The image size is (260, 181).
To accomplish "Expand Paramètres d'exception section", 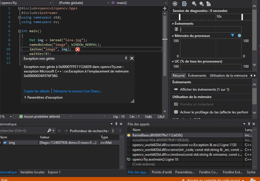I will pos(25,97).
